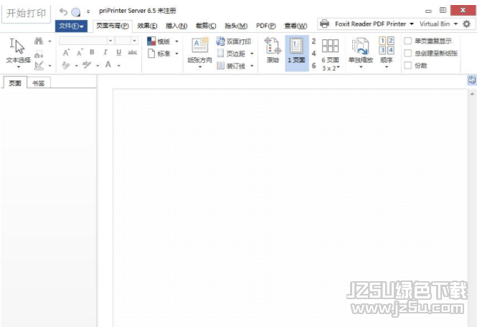Click the undo arrow icon
Viewport: 477px width, 327px height.
[63, 12]
